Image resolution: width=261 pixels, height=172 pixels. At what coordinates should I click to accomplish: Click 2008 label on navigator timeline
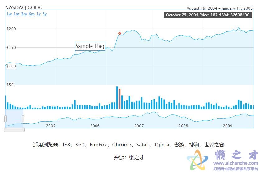tap(183, 126)
